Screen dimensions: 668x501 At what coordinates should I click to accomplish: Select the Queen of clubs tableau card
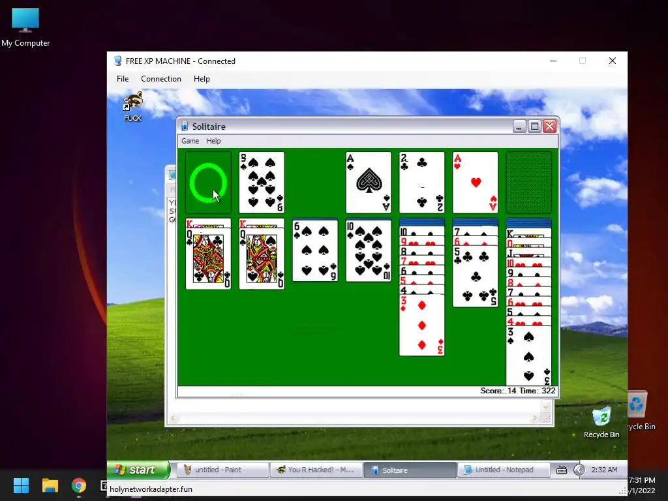(x=208, y=259)
